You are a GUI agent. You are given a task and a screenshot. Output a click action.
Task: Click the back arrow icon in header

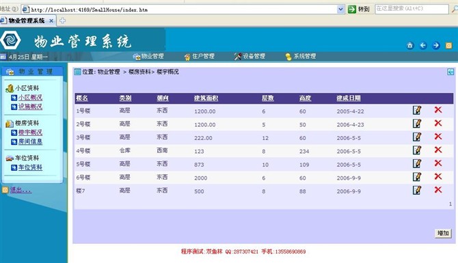423,46
